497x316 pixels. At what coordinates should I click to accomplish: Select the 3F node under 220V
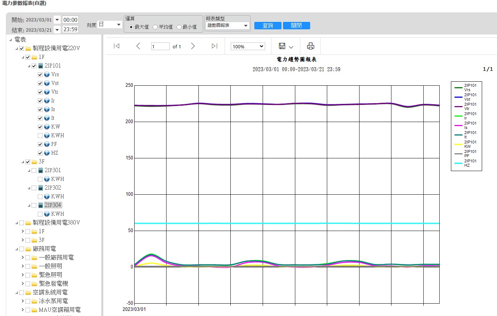(x=42, y=162)
